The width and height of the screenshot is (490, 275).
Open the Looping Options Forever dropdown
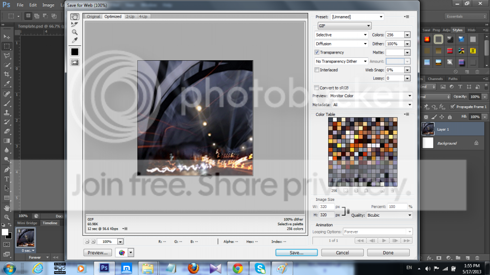(x=378, y=231)
